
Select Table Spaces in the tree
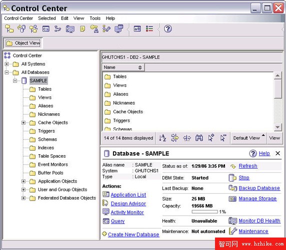[x=52, y=156]
